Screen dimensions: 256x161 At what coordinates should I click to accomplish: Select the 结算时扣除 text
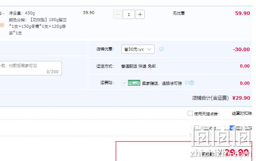tap(242, 113)
